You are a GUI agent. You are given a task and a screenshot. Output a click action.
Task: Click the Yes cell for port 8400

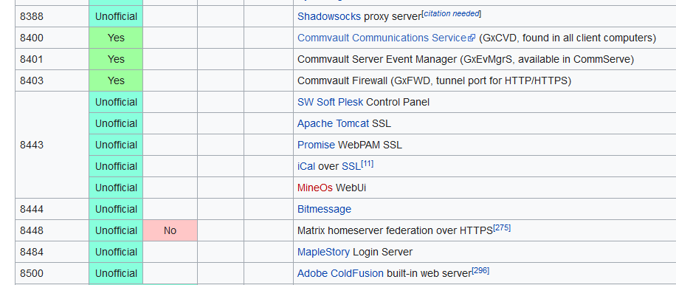(116, 38)
